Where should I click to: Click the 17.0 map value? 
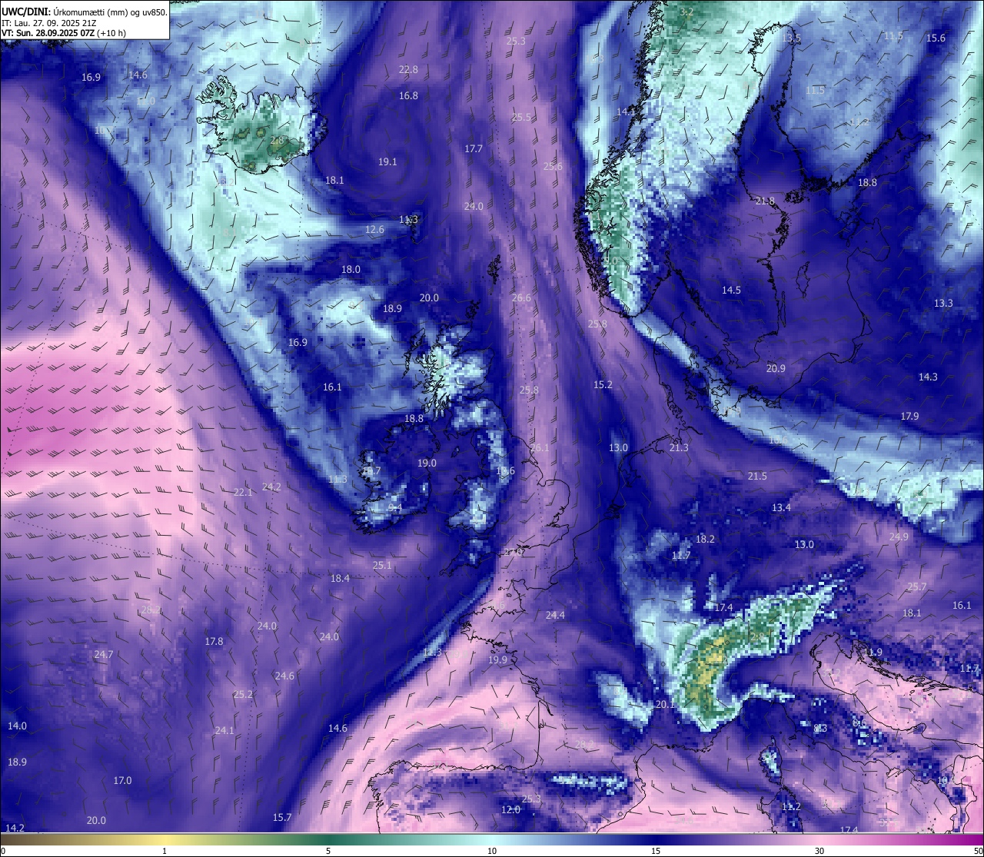tap(122, 780)
